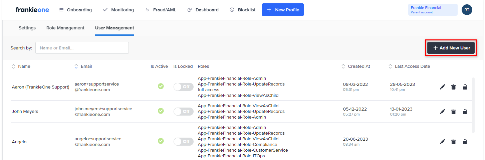Click the frankieone logo
The image size is (485, 160).
click(32, 10)
